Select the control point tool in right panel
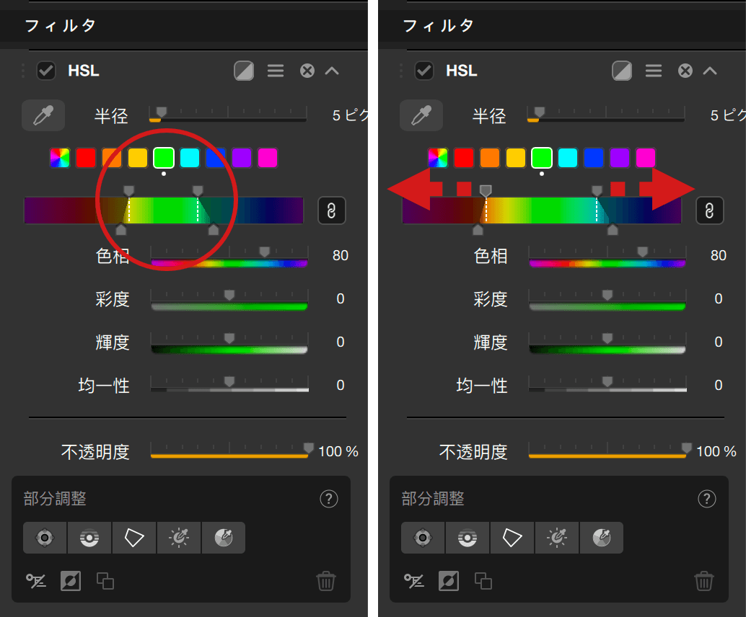 (423, 538)
